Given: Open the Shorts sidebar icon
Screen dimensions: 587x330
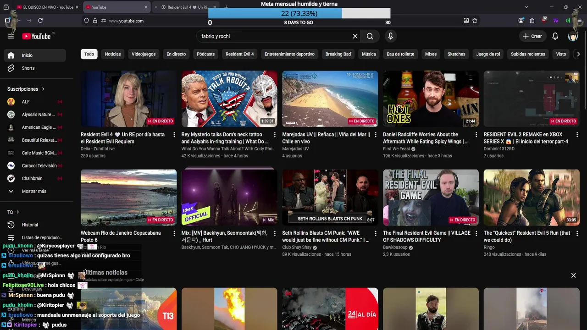Looking at the screenshot, I should tap(11, 68).
